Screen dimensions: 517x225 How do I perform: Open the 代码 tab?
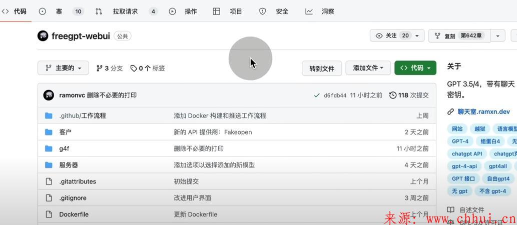pos(14,11)
